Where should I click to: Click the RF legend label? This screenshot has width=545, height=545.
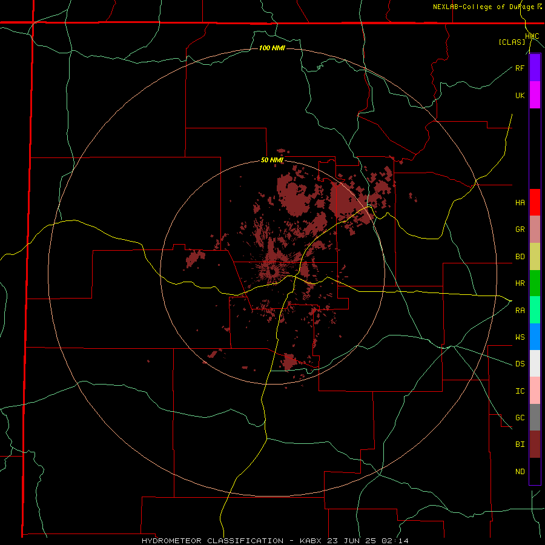pos(520,68)
